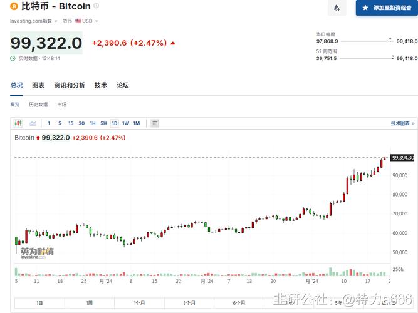Click the 36,751.5 52-week low value
Screen dimensions: 418x313
tap(327, 58)
